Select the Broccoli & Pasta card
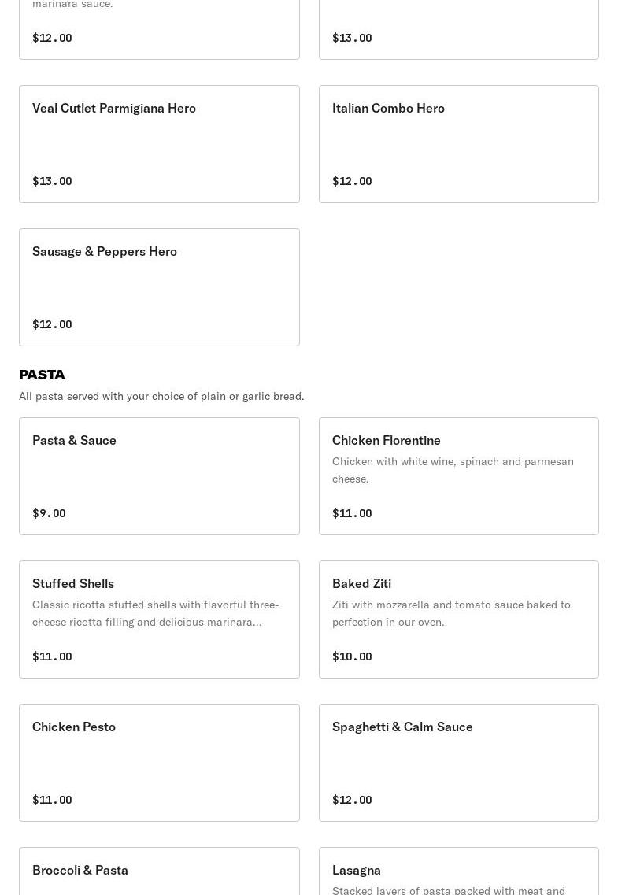The width and height of the screenshot is (618, 895). tap(159, 871)
